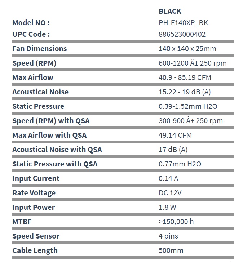Click the Static Pressure row label
The image size is (234, 262).
pos(38,106)
